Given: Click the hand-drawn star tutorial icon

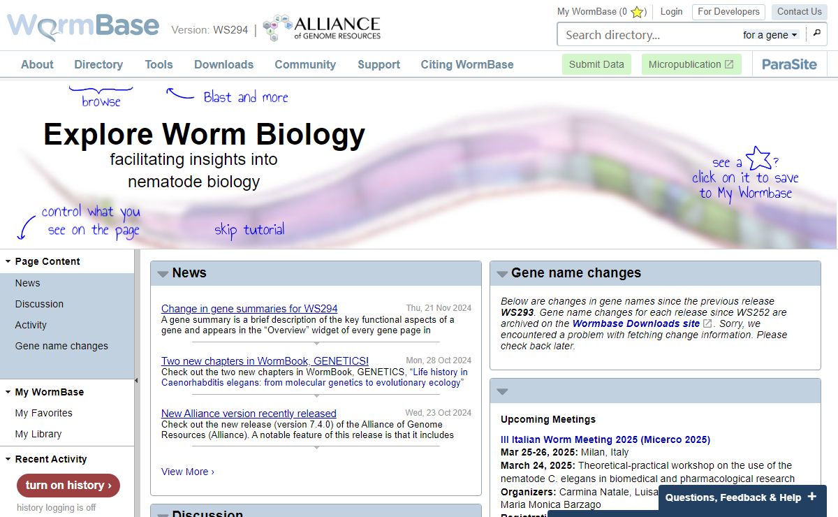Looking at the screenshot, I should [x=759, y=159].
